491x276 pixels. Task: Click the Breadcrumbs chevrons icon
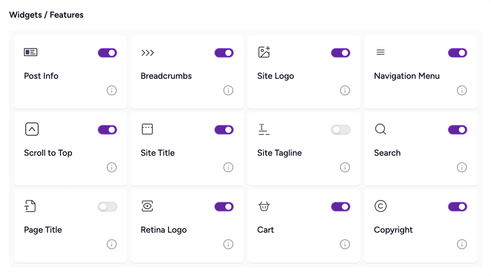[x=148, y=53]
